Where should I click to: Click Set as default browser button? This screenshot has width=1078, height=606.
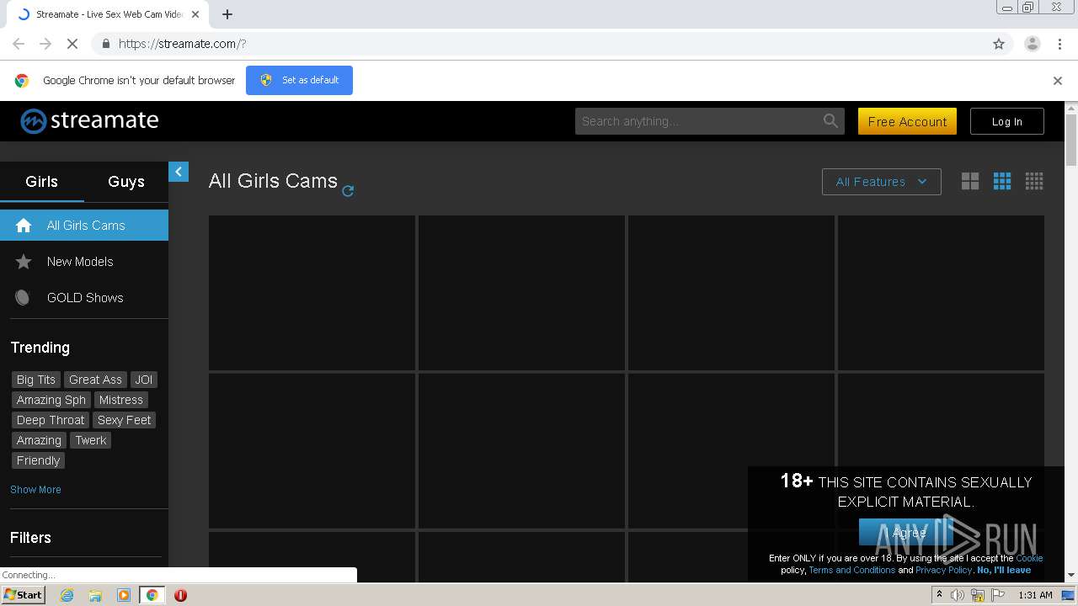click(x=299, y=80)
